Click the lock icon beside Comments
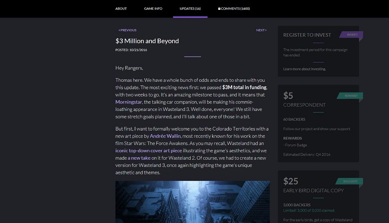 pos(219,9)
